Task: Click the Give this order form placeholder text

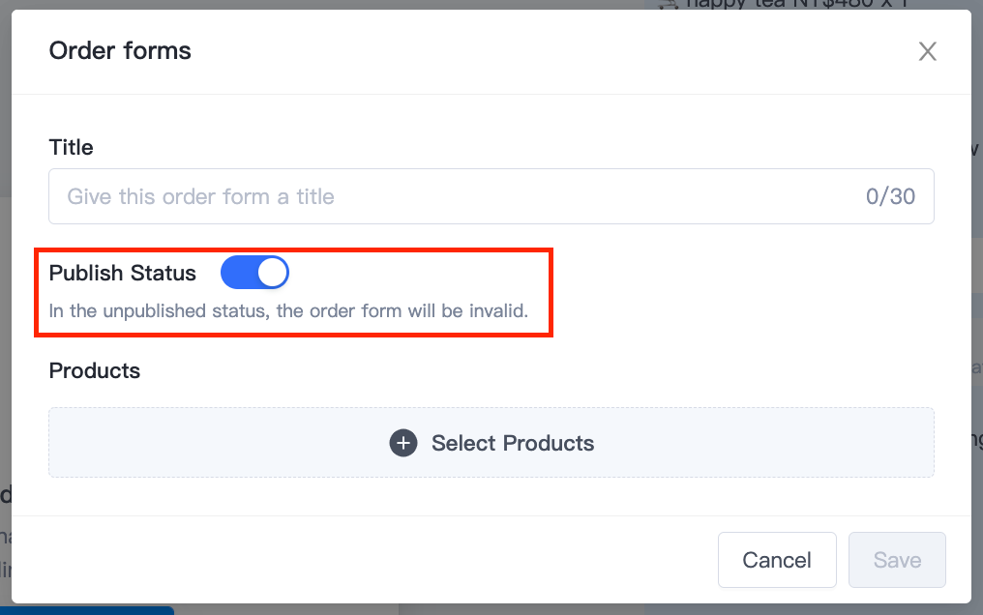Action: click(200, 196)
